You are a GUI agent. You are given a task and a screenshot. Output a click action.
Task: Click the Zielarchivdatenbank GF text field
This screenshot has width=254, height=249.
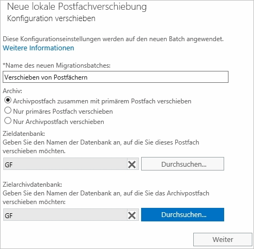[x=65, y=215]
